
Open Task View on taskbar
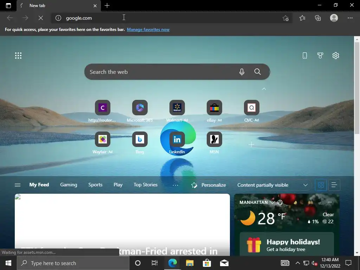pos(155,263)
